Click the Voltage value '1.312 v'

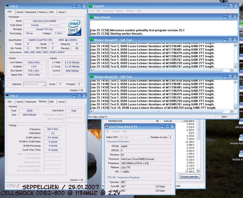[59, 33]
